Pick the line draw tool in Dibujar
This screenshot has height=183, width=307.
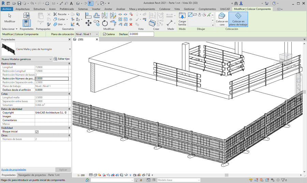click(x=190, y=15)
